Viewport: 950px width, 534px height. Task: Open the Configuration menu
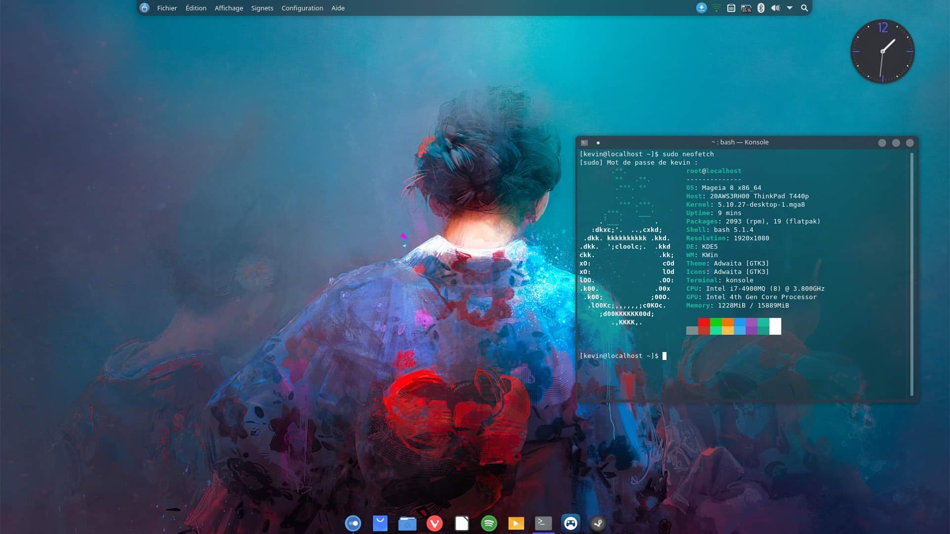pos(302,8)
